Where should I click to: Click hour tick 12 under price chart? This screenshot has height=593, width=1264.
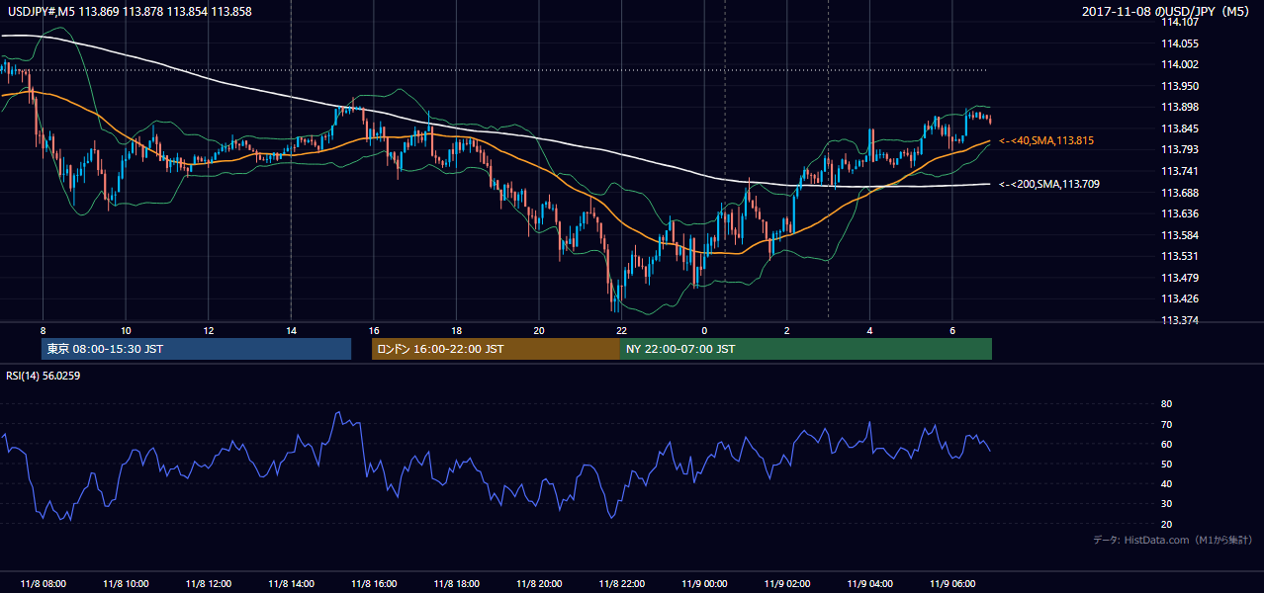pos(209,330)
